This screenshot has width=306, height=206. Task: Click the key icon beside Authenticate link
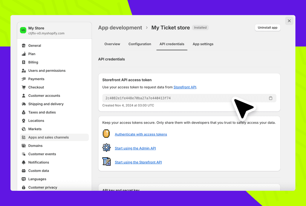pyautogui.click(x=106, y=134)
